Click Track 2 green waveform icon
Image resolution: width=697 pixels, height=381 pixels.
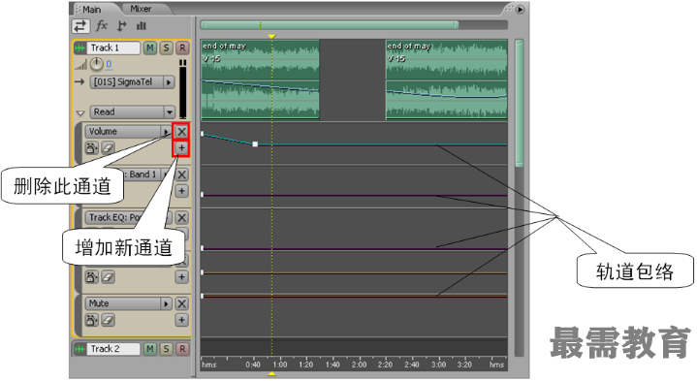(79, 349)
